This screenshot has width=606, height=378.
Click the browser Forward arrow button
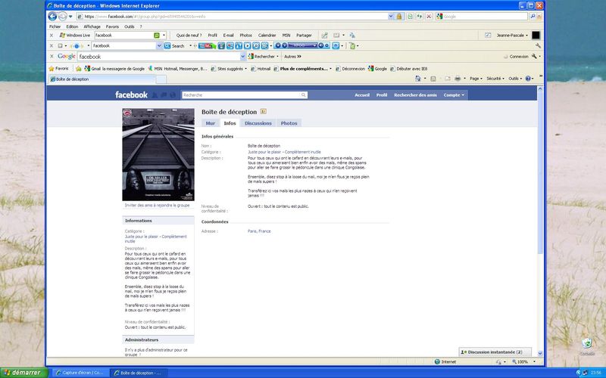click(62, 16)
